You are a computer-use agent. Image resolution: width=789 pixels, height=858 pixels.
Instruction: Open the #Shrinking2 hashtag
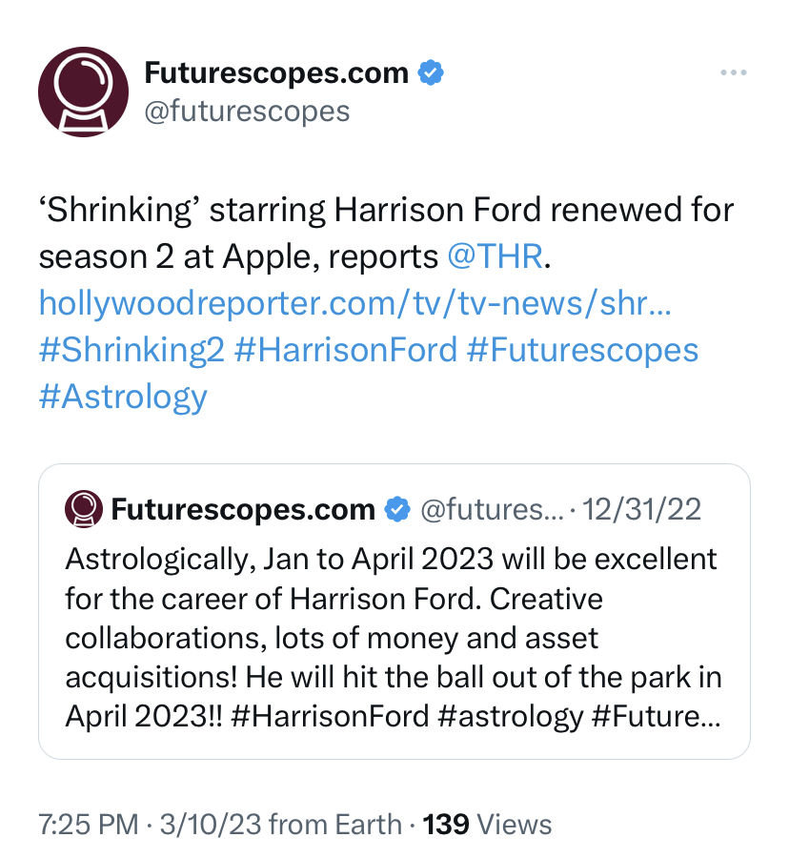(131, 350)
